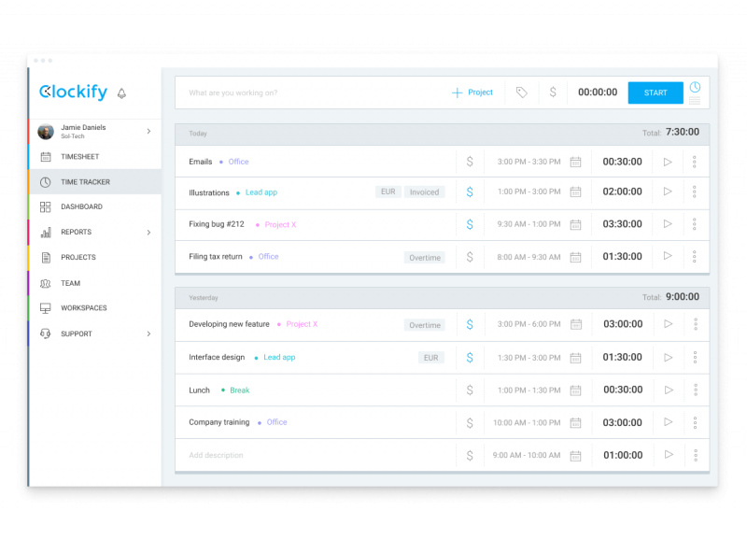
Task: Toggle billable for the Lunch entry
Action: 470,390
